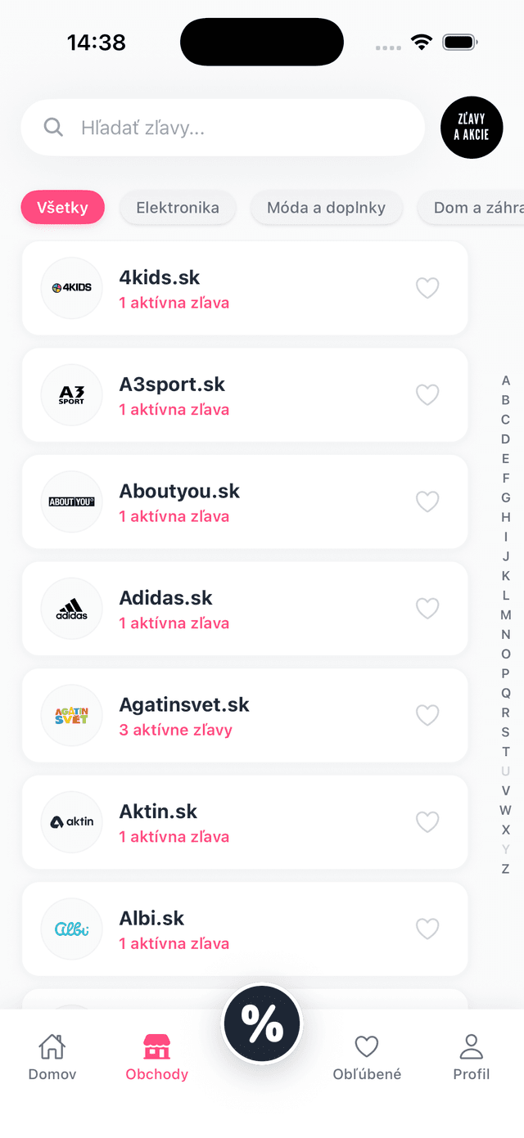Viewport: 524px width, 1138px height.
Task: Select the Elektronika category filter
Action: click(178, 208)
